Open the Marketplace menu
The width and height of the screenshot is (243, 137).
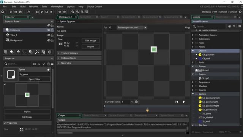(x=57, y=6)
